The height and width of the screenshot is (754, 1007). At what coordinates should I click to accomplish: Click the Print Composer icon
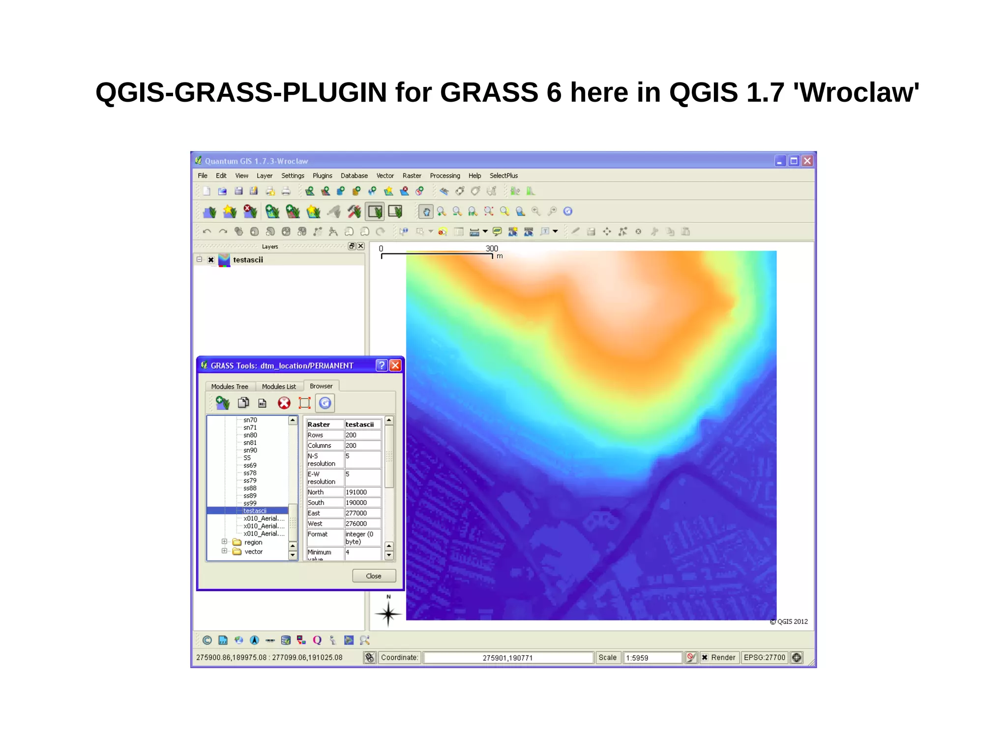click(x=270, y=191)
